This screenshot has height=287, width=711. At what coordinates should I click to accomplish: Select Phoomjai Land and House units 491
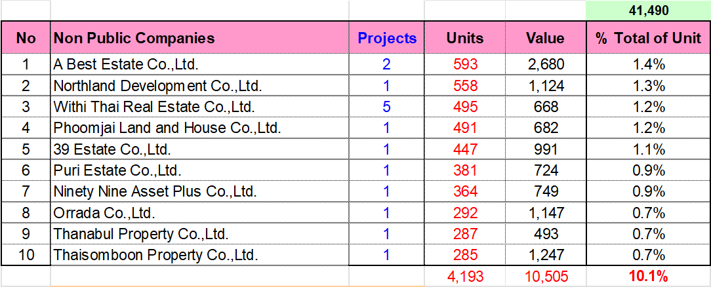click(465, 128)
